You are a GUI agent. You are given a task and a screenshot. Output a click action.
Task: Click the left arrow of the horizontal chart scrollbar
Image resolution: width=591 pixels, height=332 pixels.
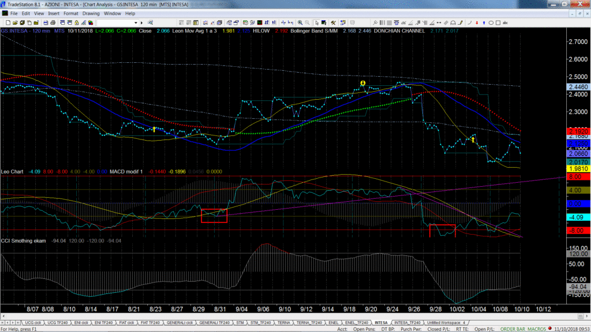[x=3, y=316]
